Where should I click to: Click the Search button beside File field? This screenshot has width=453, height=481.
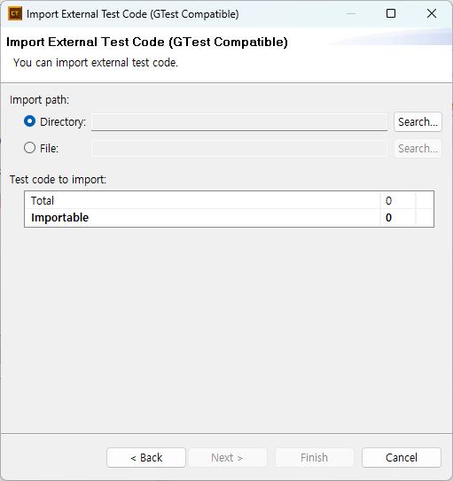418,149
